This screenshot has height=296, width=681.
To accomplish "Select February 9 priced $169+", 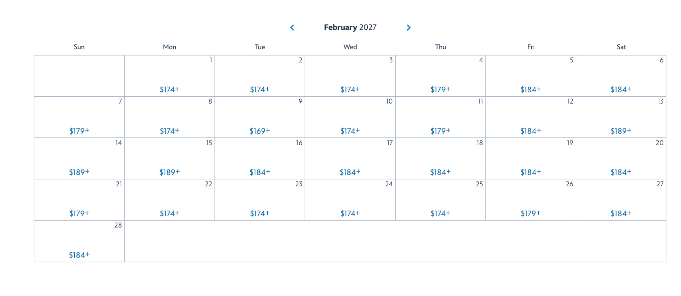I will click(x=260, y=131).
